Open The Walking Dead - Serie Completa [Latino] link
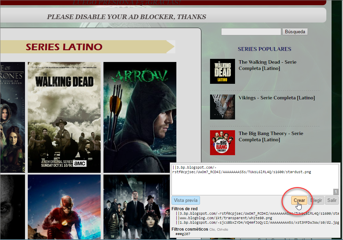 [267, 65]
